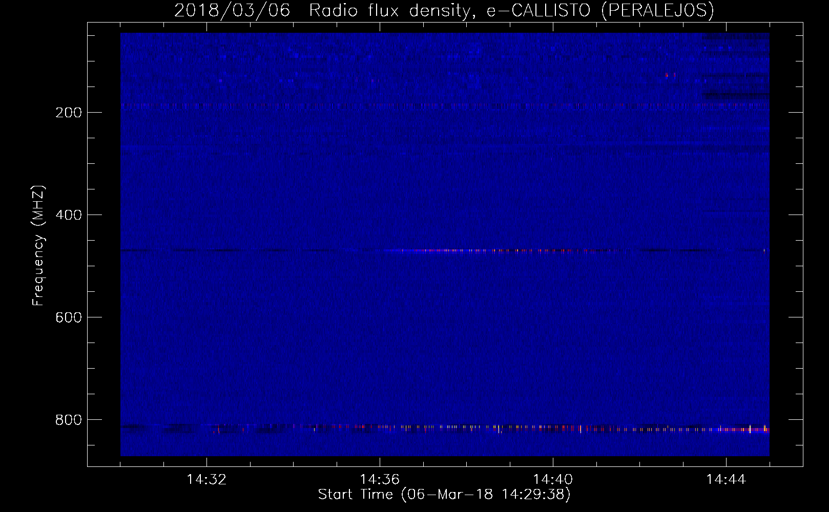This screenshot has height=512, width=829.
Task: Click the plot title 'Radio flux density, e-CALLISTO (PERALEJOS)'
Action: [511, 11]
